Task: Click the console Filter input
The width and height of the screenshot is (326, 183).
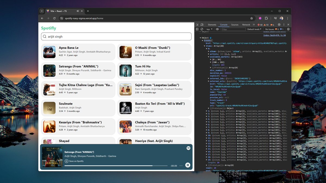Action: point(233,29)
